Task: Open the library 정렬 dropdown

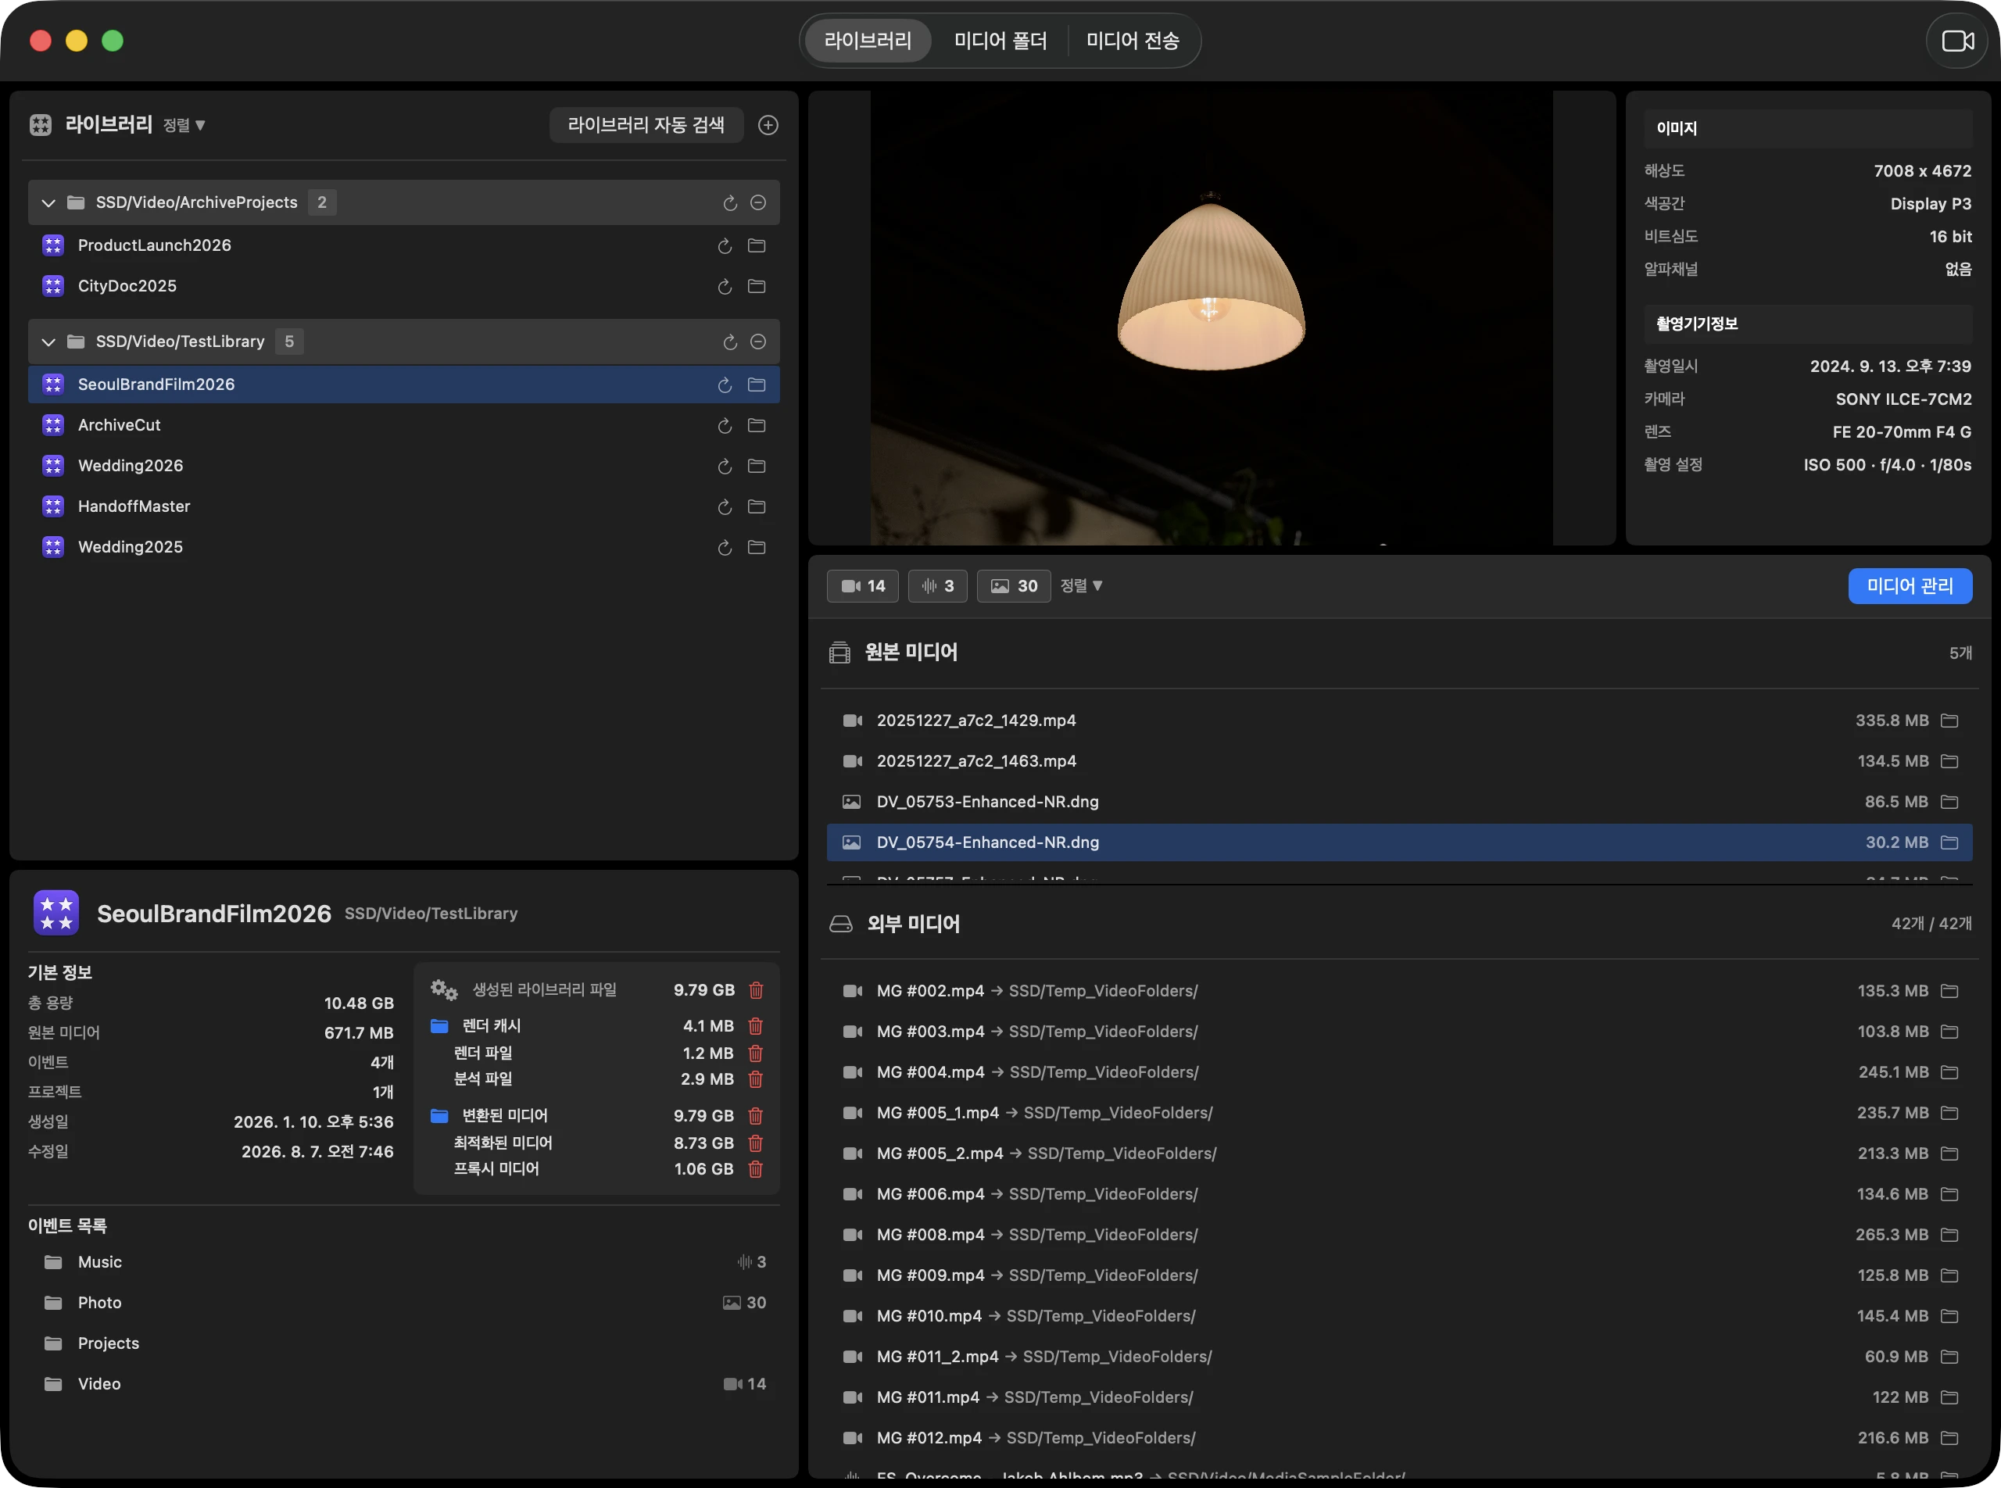Action: point(184,125)
